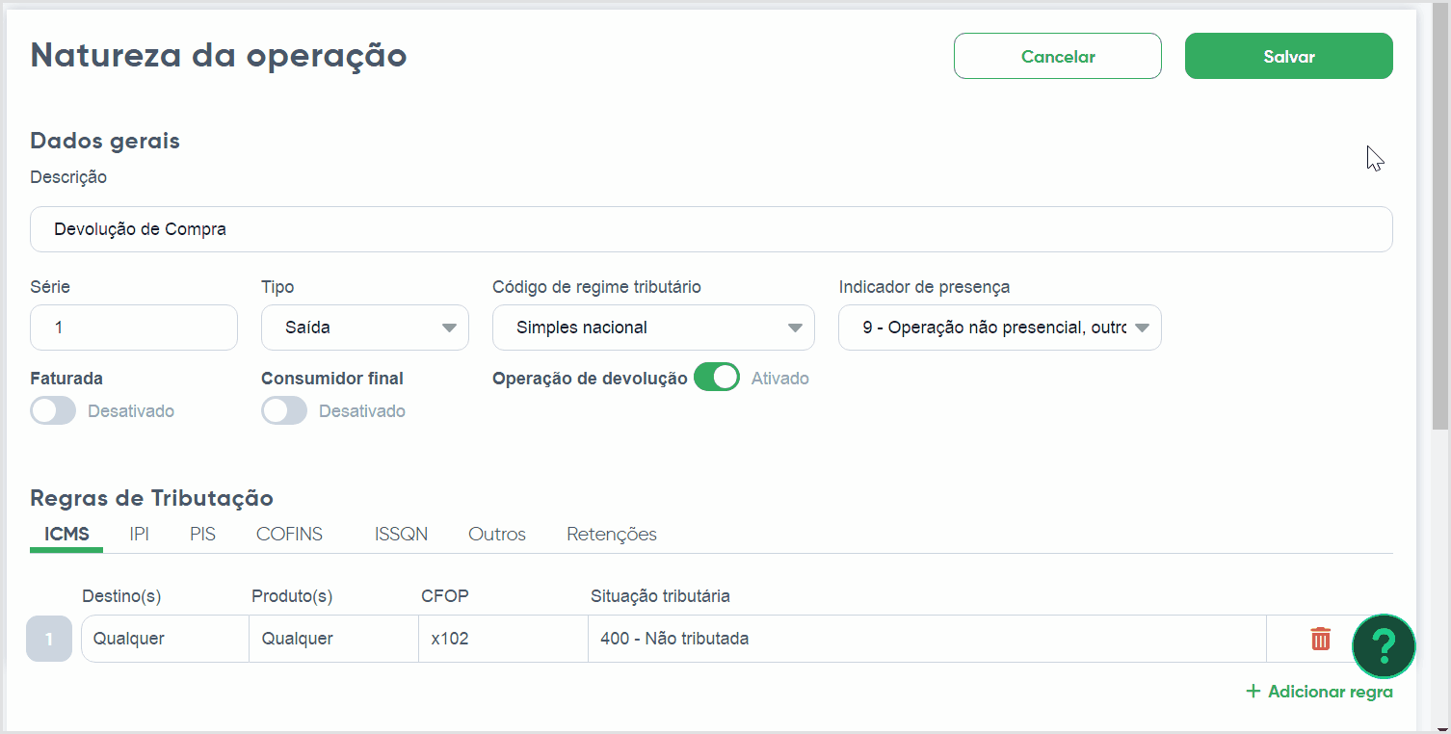1451x734 pixels.
Task: Click the Ativado label
Action: coord(780,379)
